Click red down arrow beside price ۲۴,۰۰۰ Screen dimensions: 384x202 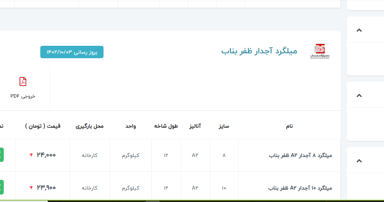pyautogui.click(x=31, y=155)
